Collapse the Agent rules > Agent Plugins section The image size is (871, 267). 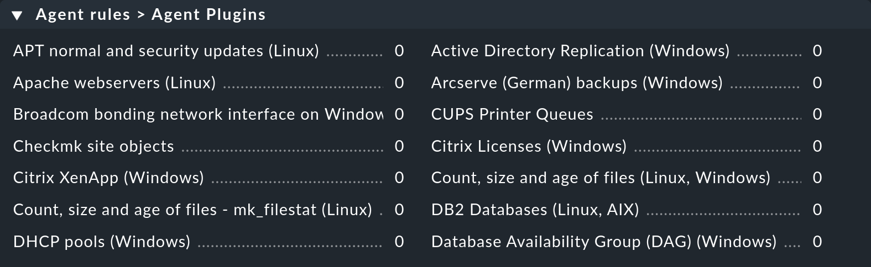pyautogui.click(x=17, y=15)
